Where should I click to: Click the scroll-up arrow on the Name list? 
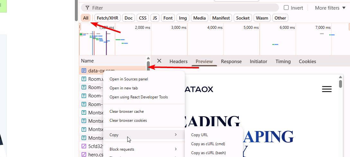coord(148,58)
